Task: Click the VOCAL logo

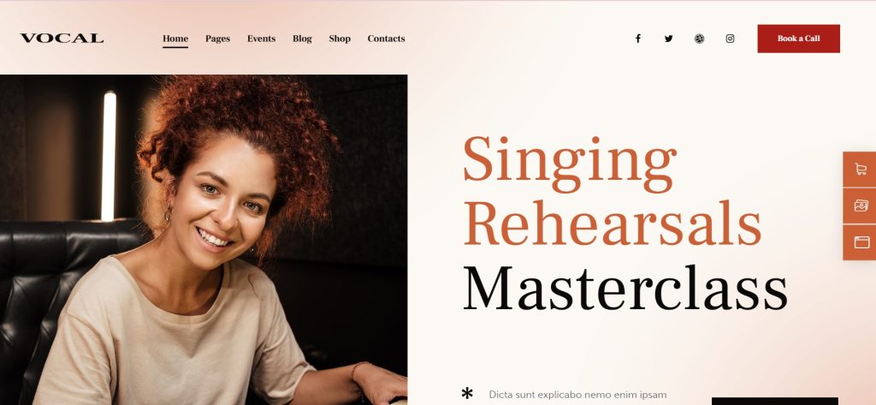Action: pyautogui.click(x=62, y=39)
